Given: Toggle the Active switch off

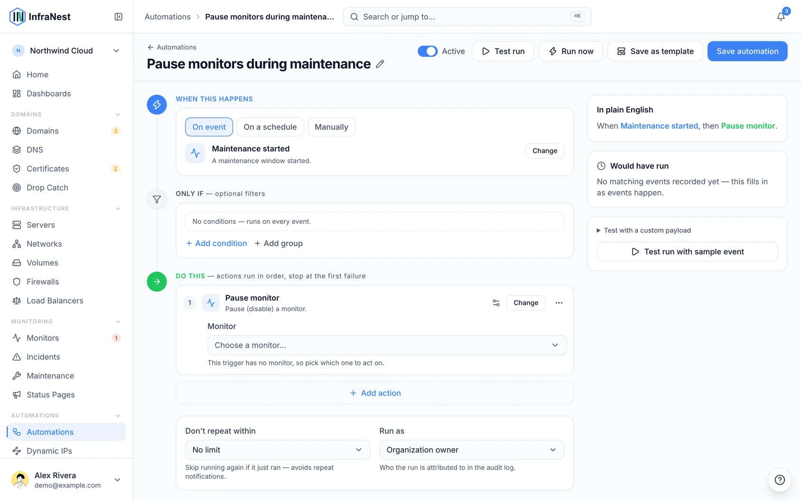Looking at the screenshot, I should point(428,51).
